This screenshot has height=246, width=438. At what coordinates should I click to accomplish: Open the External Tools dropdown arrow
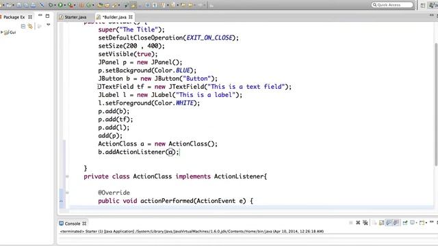(x=75, y=5)
